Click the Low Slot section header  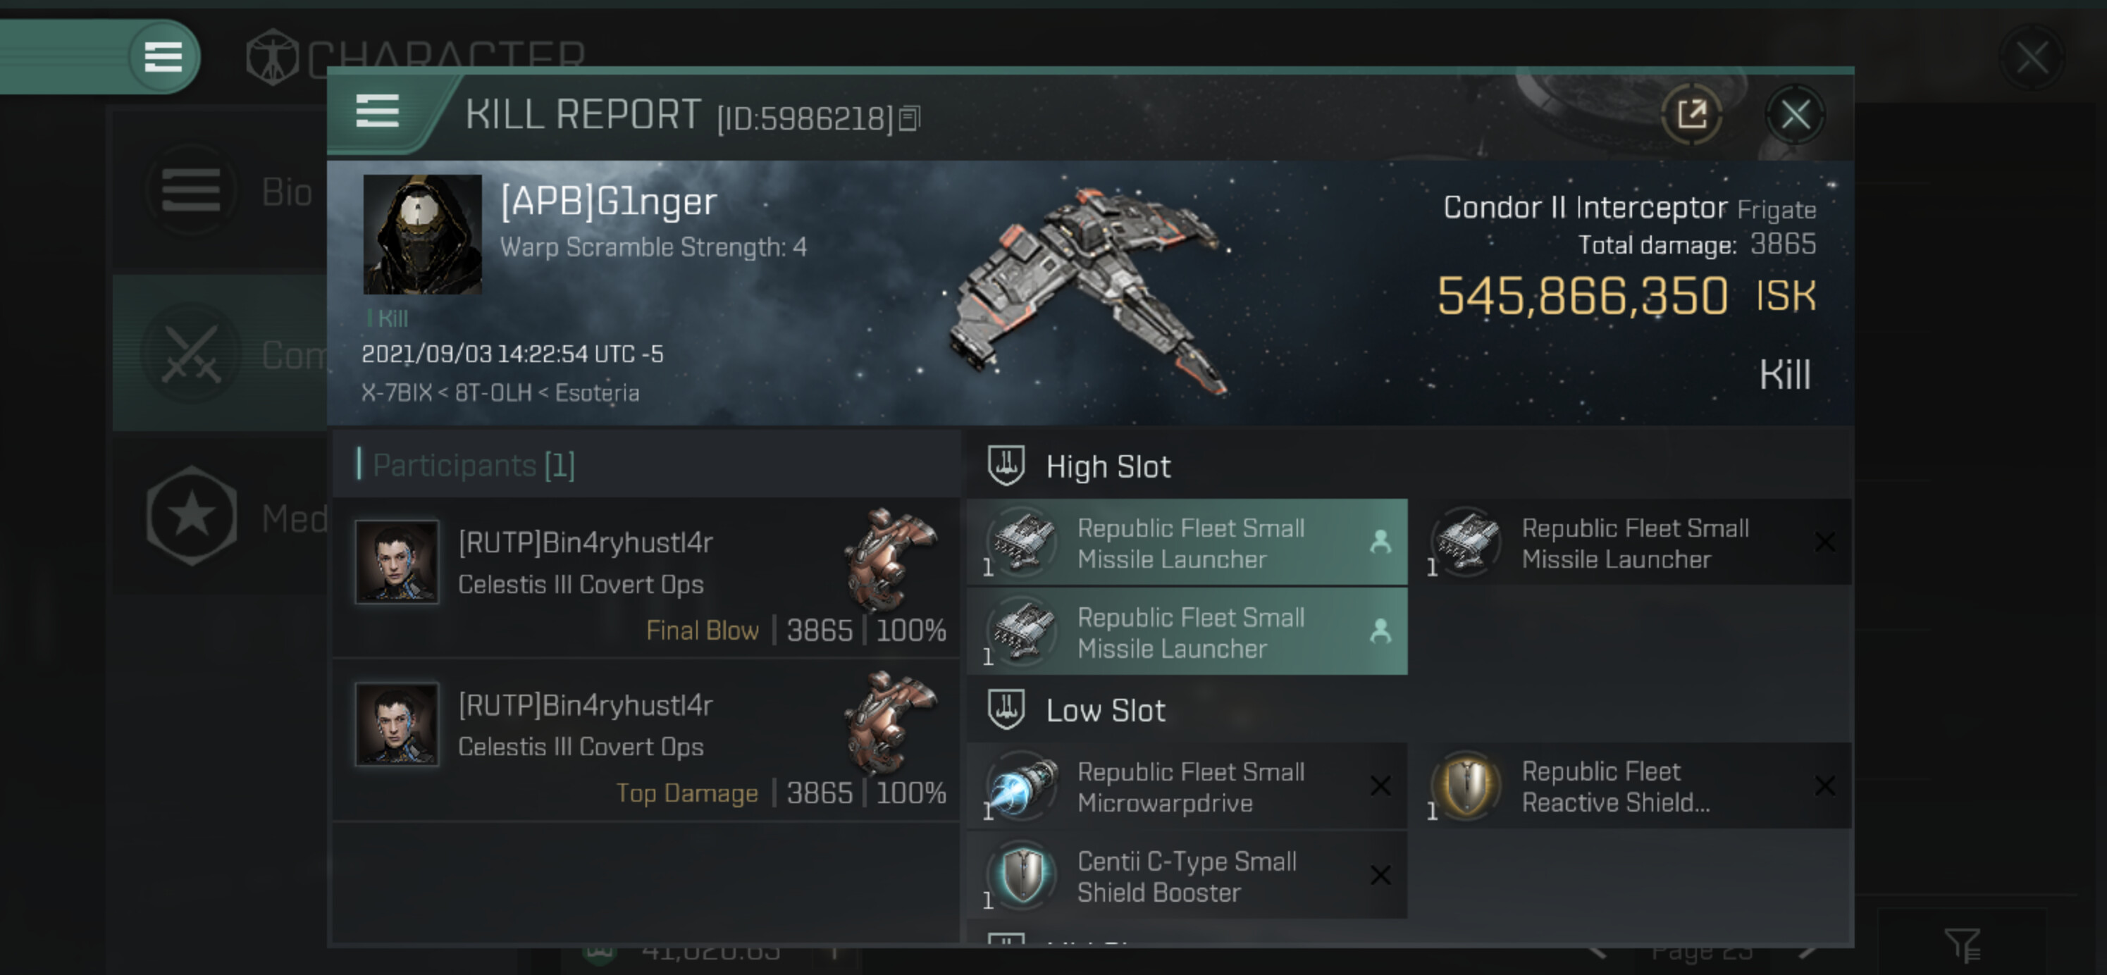1104,710
